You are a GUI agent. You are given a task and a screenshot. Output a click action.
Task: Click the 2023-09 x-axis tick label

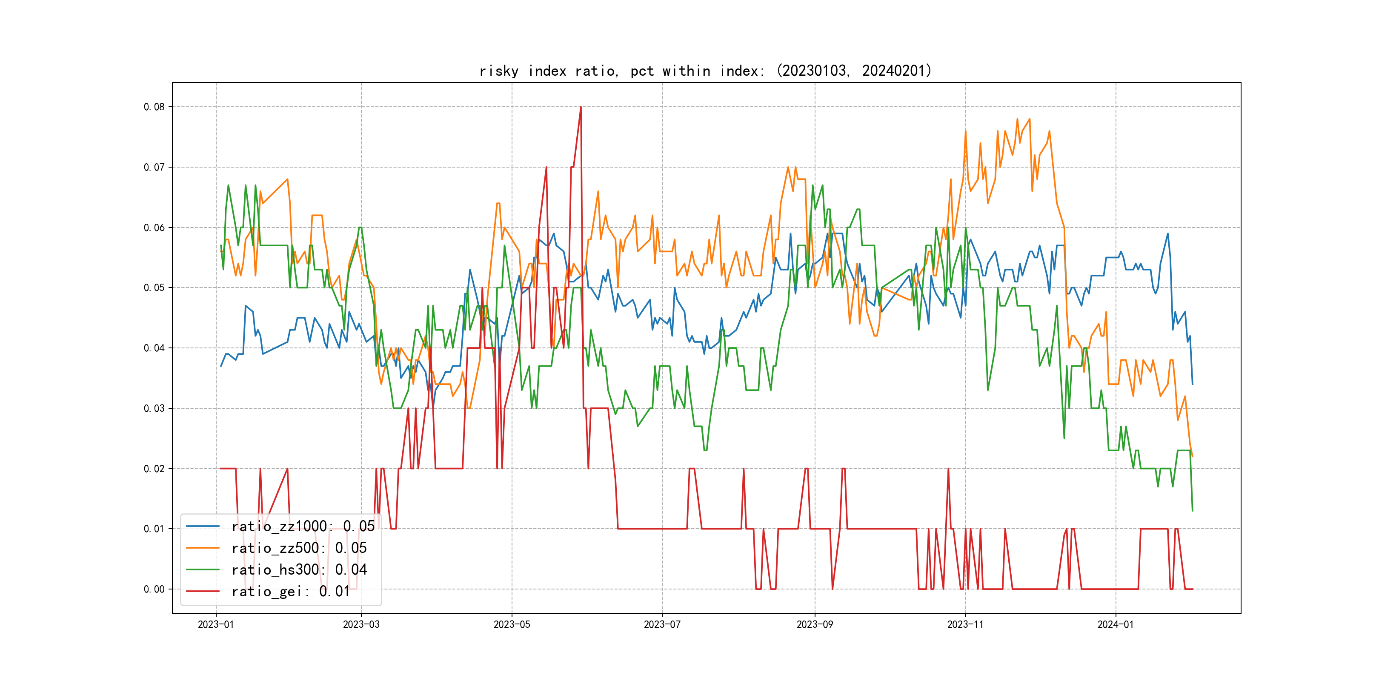pyautogui.click(x=815, y=625)
